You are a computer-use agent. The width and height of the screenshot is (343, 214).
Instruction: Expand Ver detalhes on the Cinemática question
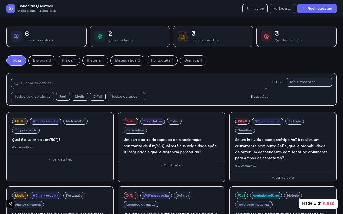tap(171, 165)
